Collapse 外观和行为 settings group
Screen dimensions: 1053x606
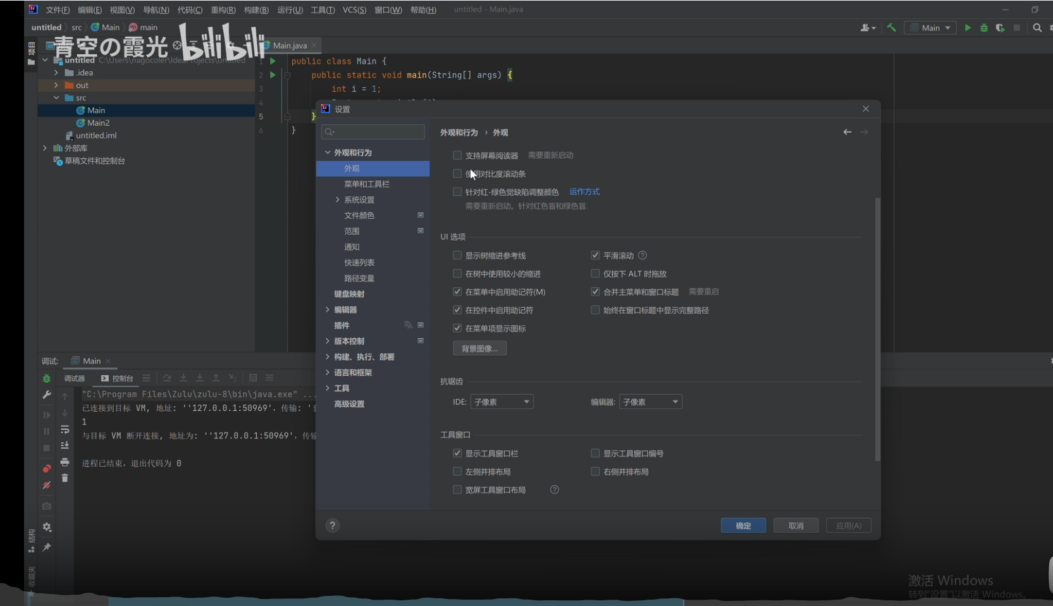(x=328, y=152)
